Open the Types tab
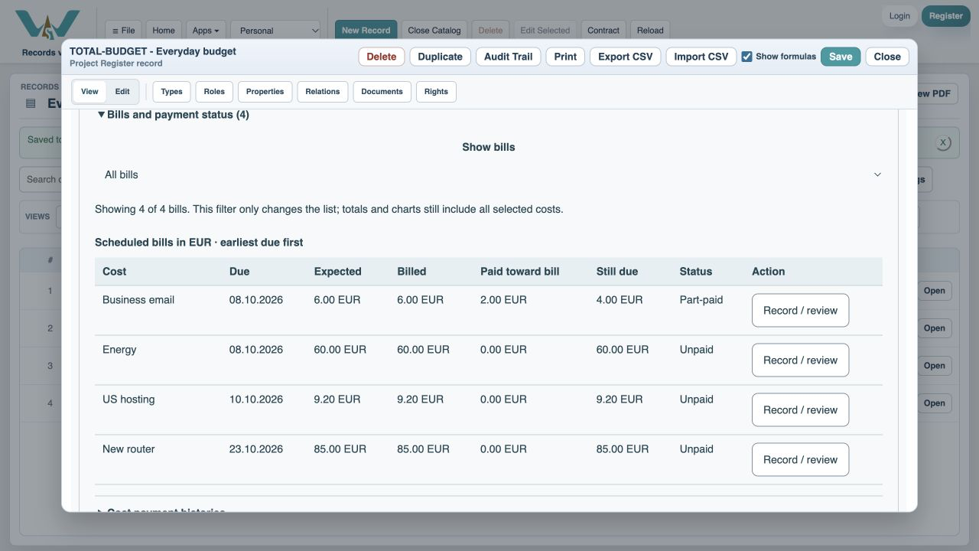979x551 pixels. point(171,92)
